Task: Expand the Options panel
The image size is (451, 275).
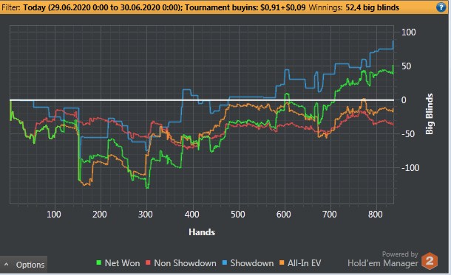Action: 24,265
